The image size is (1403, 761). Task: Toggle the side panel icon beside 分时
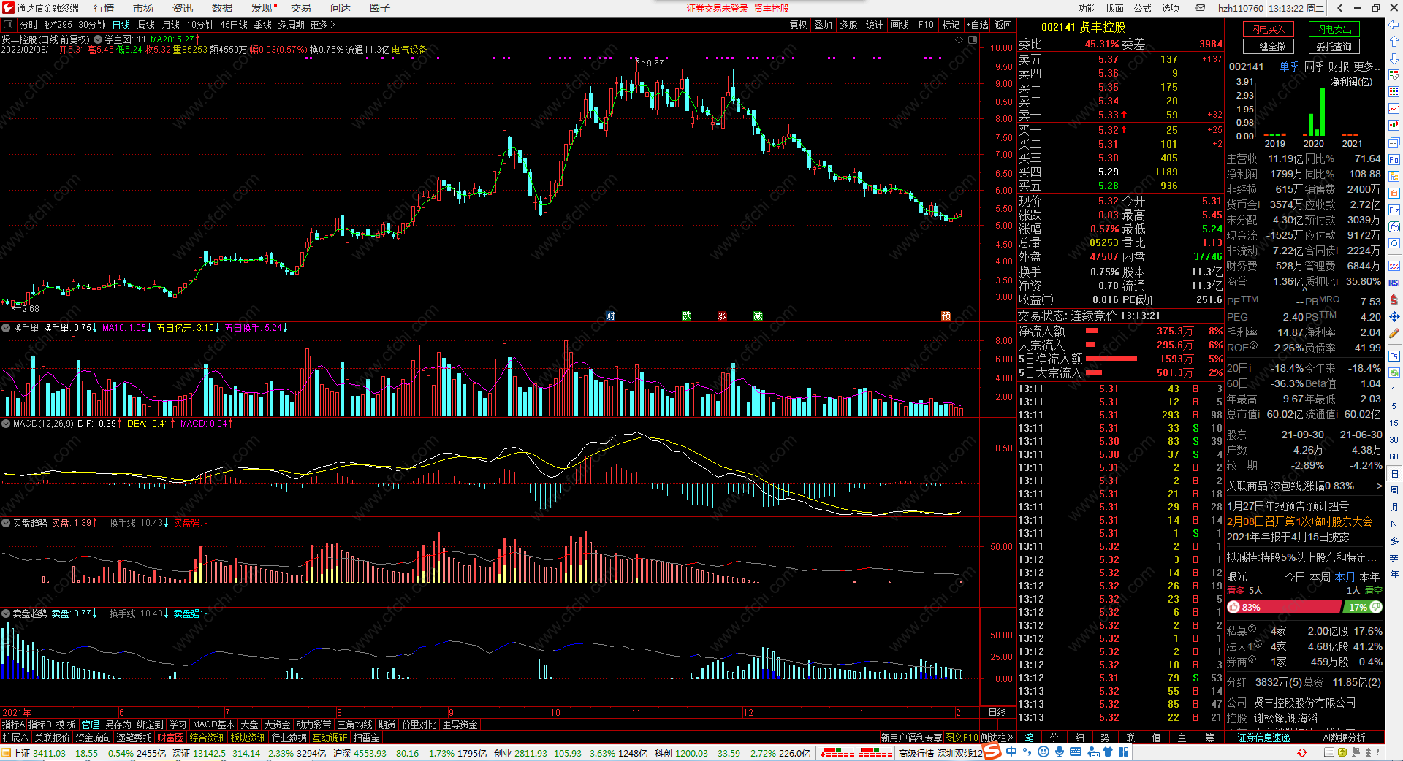(x=8, y=25)
